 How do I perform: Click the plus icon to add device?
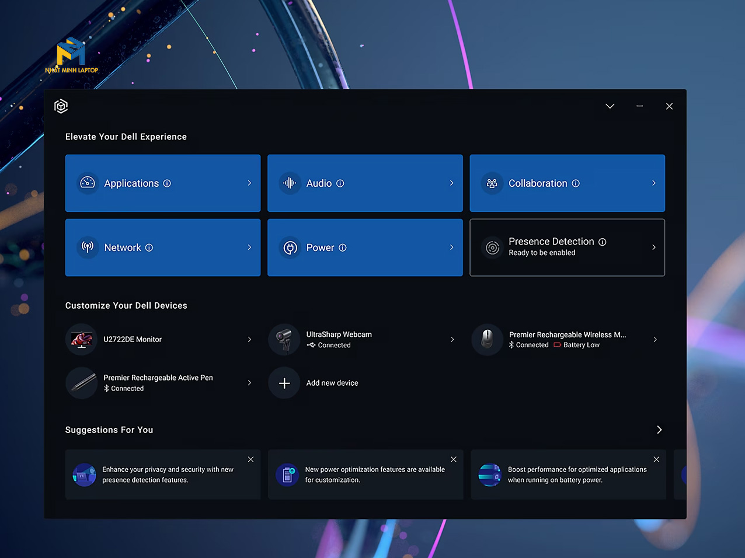click(284, 383)
